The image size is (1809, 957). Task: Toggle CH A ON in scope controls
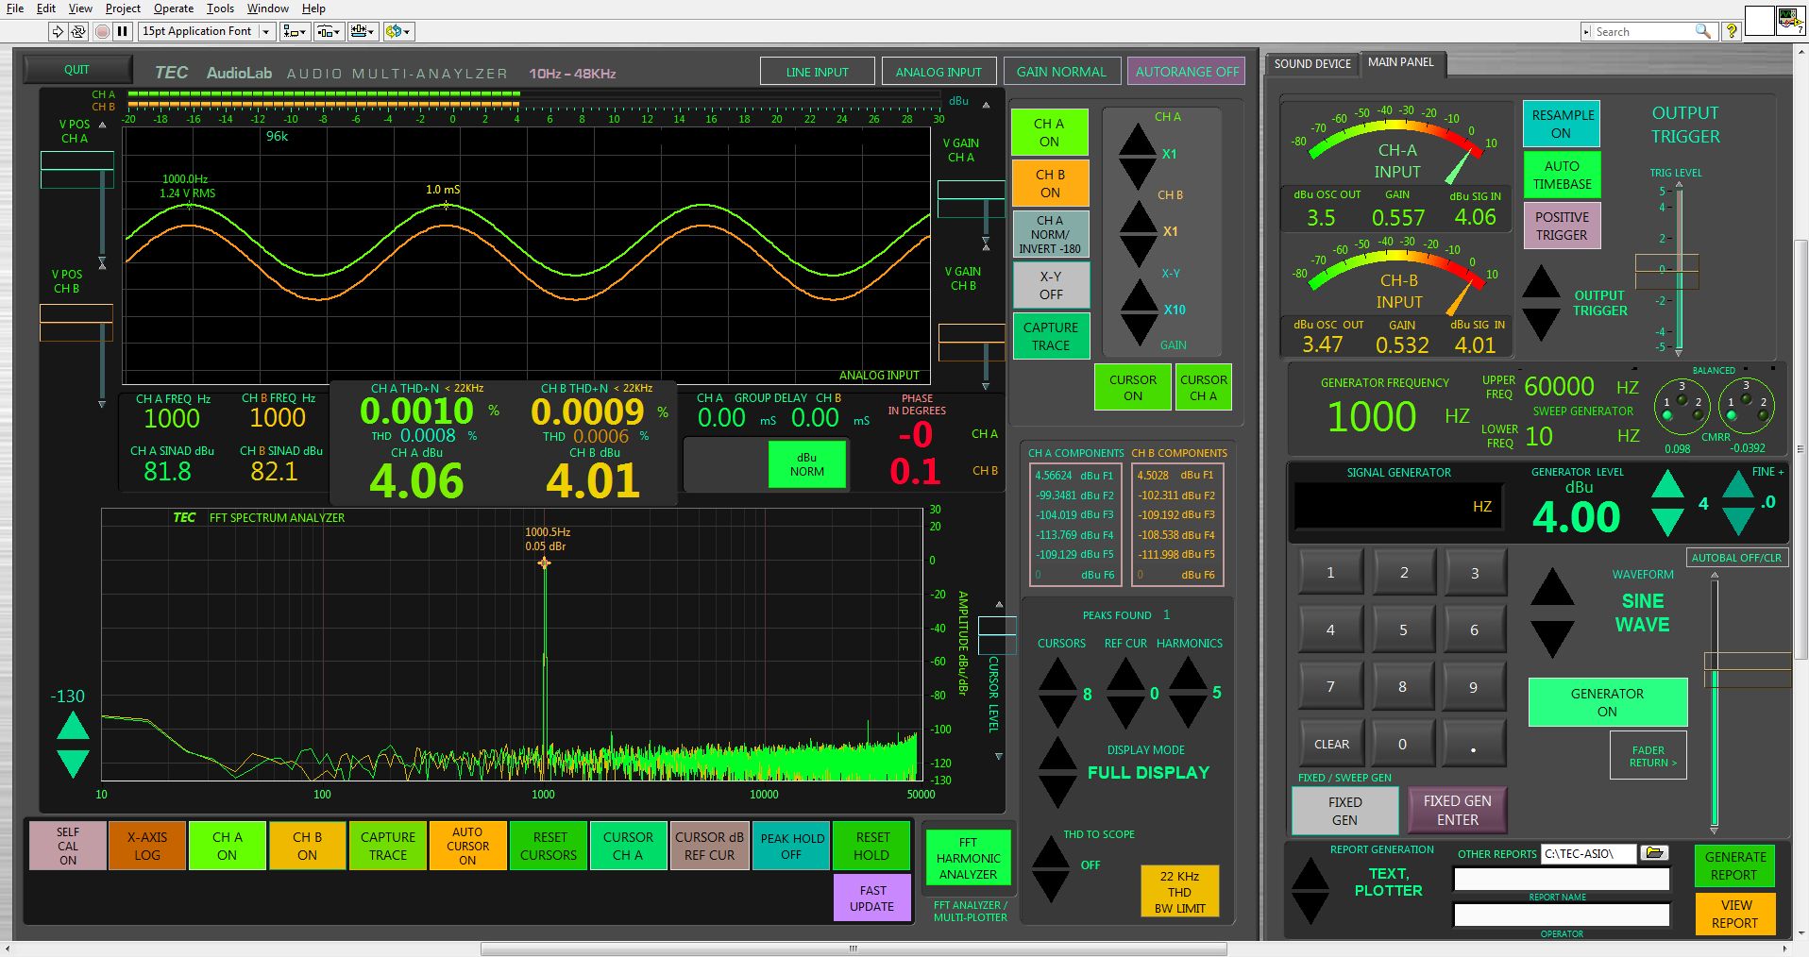pyautogui.click(x=1049, y=132)
